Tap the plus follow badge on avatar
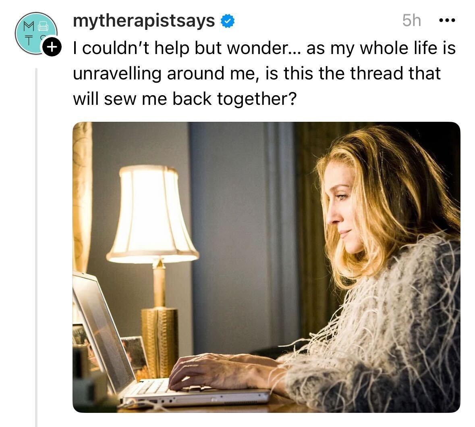The image size is (475, 427). point(52,47)
